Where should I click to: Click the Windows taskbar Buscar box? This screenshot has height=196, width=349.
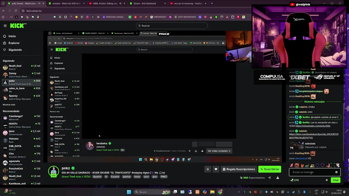pos(153,192)
